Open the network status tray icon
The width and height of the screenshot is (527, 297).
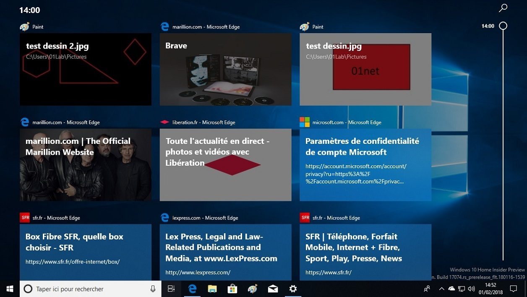coord(462,289)
